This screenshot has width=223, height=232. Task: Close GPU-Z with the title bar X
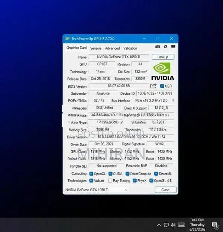click(171, 39)
